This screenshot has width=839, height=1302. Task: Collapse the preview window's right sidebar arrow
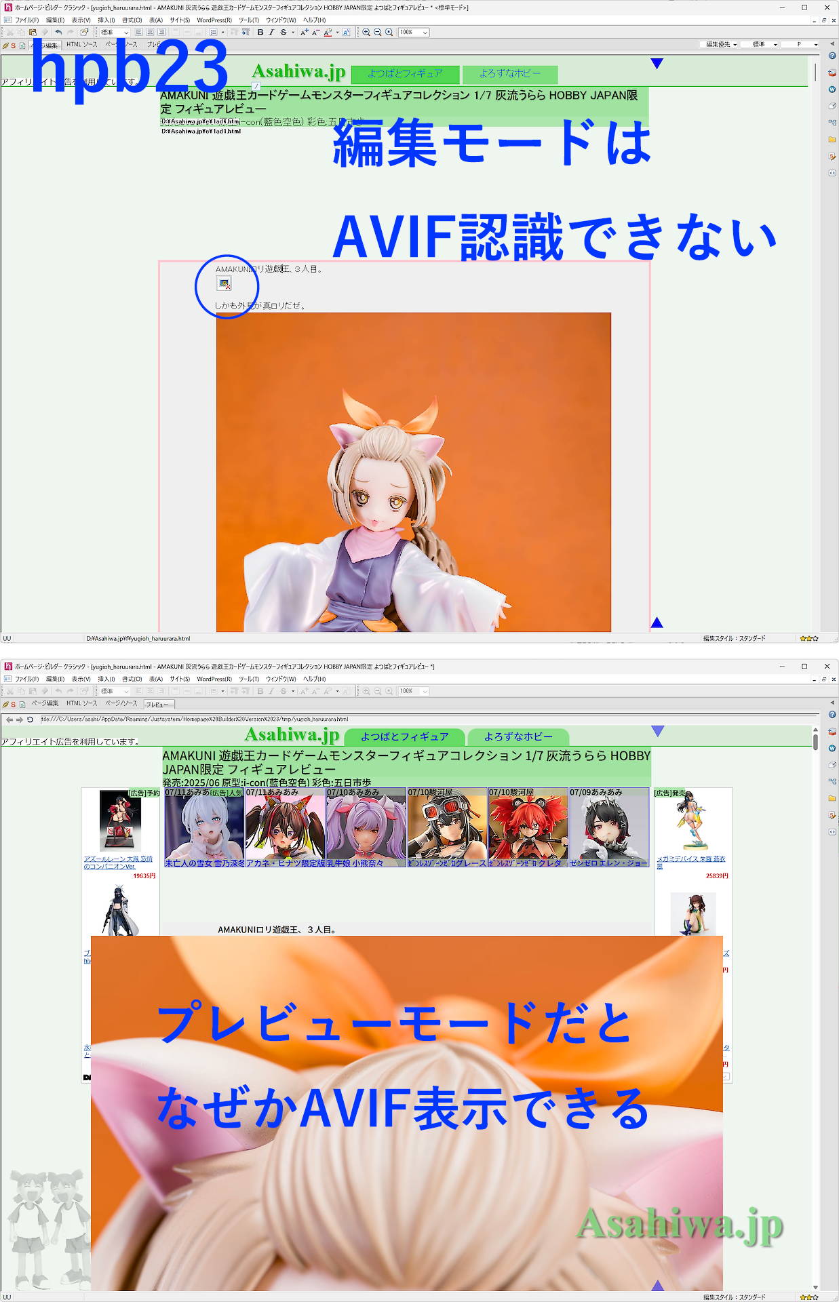pos(832,703)
